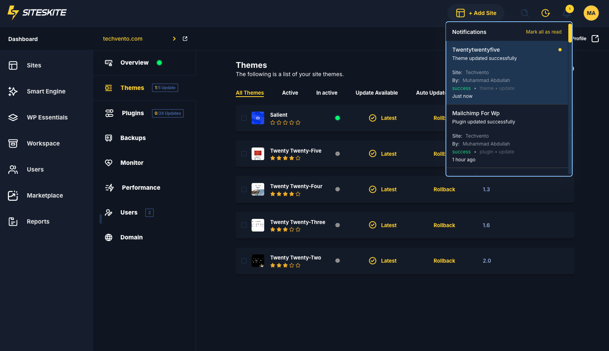The image size is (609, 351).
Task: Open the site Performance section
Action: point(141,188)
